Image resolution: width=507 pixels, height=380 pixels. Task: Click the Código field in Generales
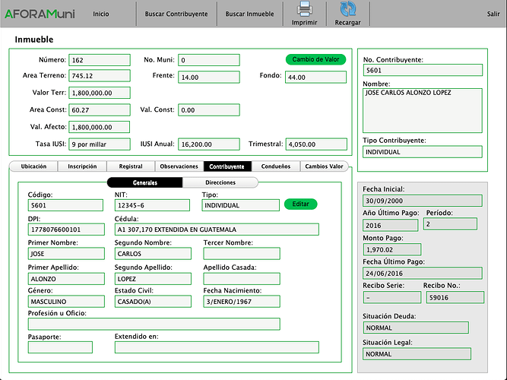pyautogui.click(x=65, y=205)
